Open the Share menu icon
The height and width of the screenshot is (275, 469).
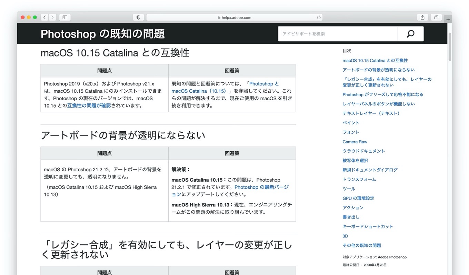click(x=422, y=17)
